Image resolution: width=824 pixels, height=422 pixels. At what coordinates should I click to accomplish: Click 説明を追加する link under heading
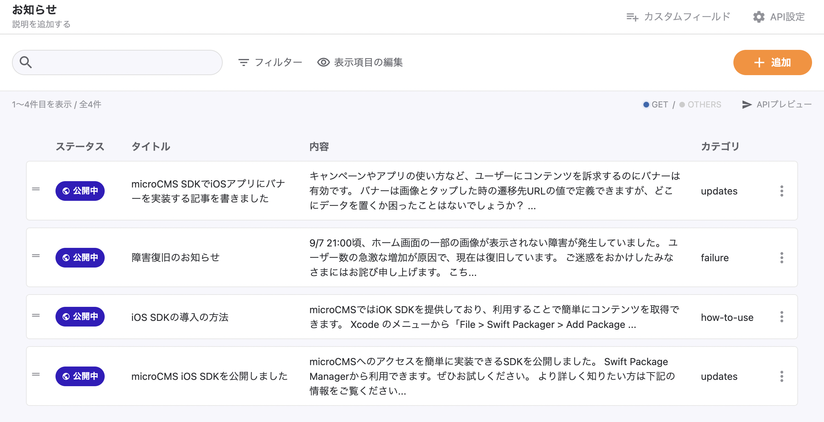pos(41,24)
